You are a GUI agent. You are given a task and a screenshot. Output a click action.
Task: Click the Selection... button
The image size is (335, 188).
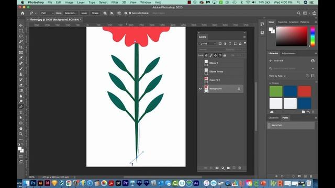click(x=70, y=13)
